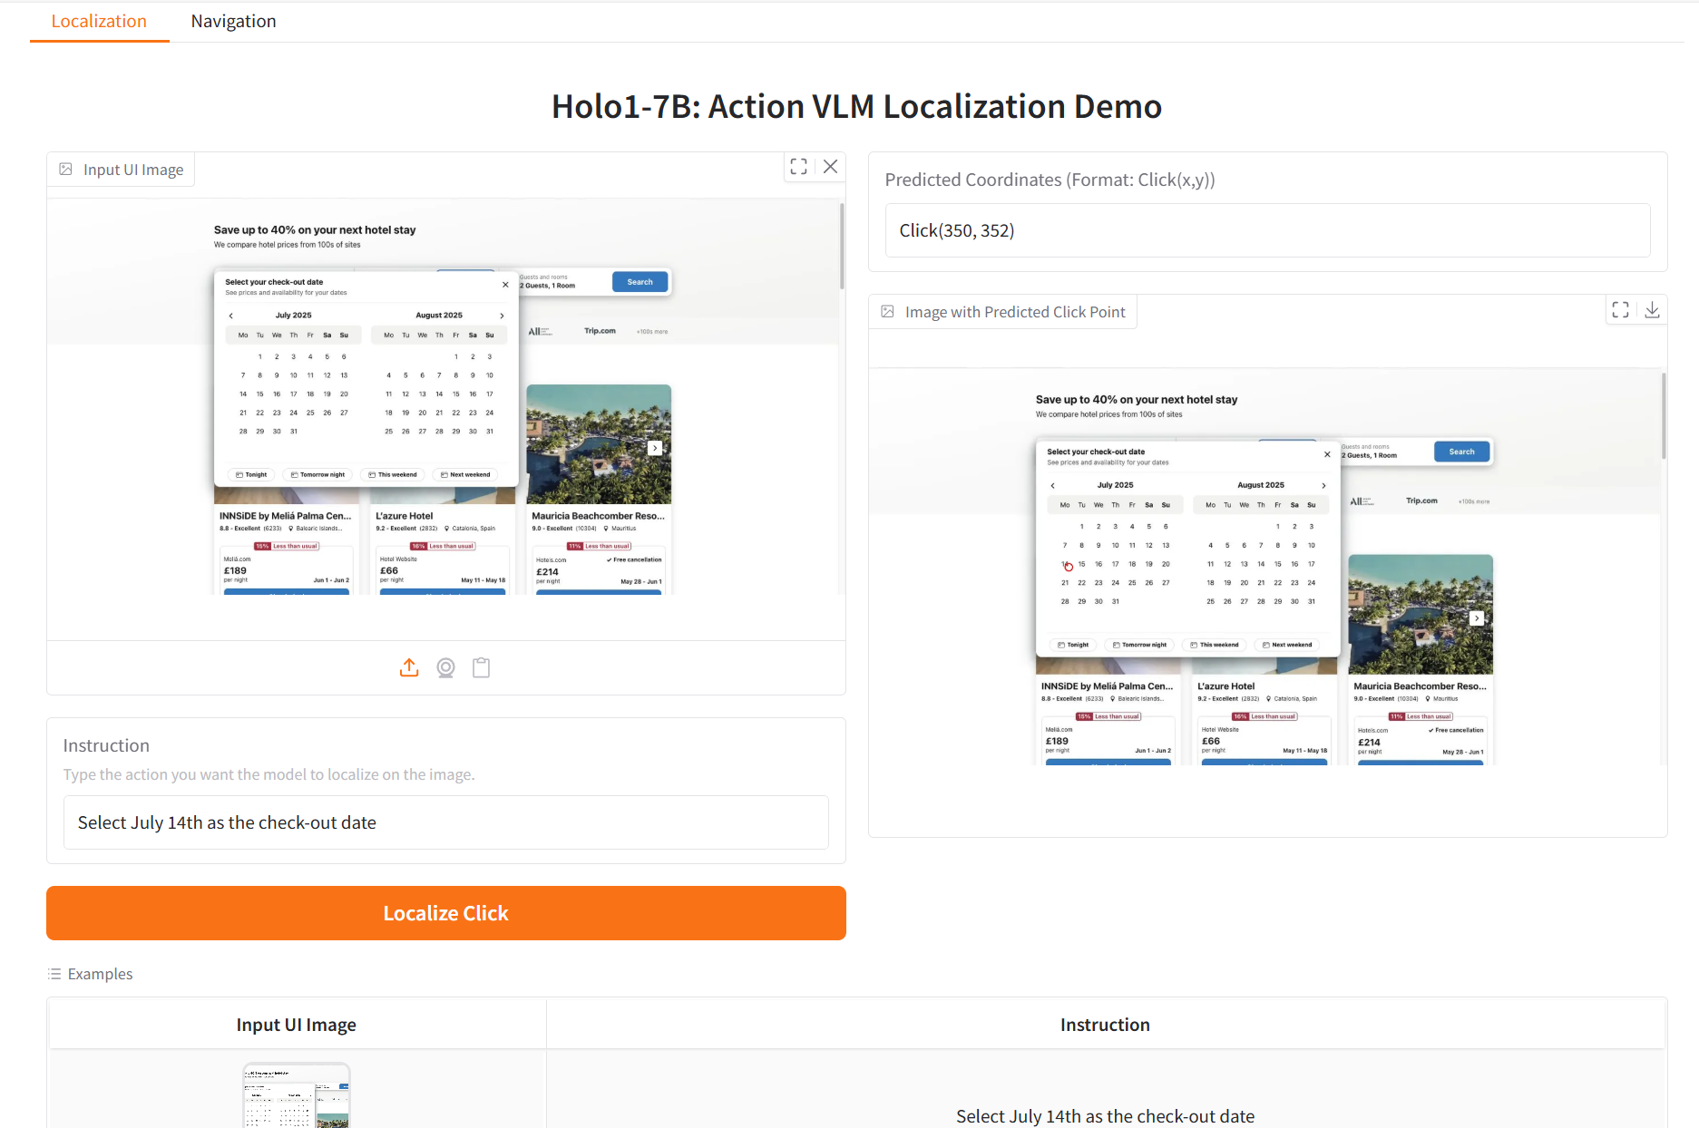Viewport: 1699px width, 1128px height.
Task: Click the paste from clipboard icon
Action: (x=482, y=668)
